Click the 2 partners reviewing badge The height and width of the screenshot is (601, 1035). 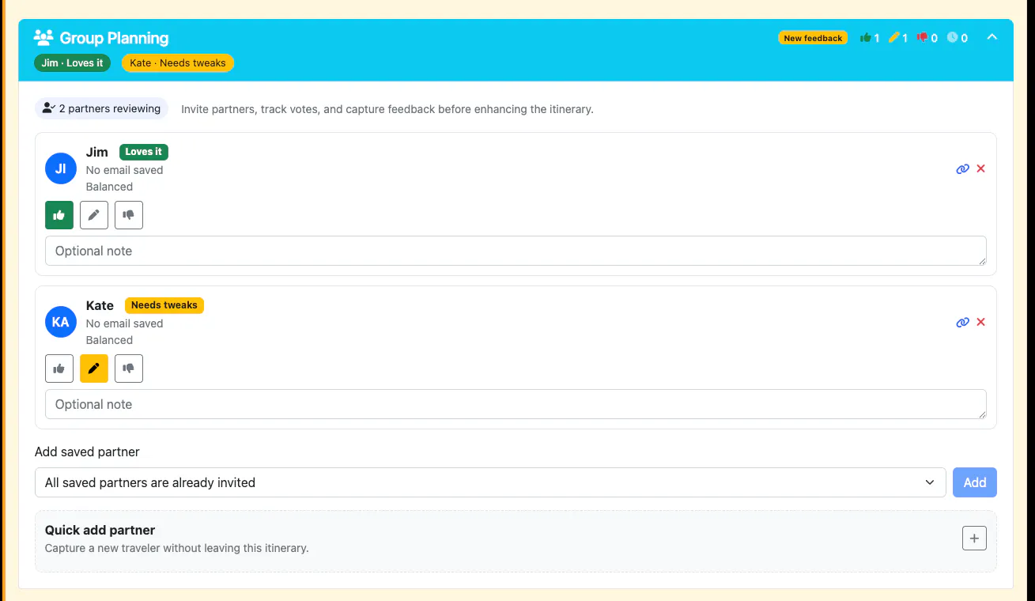102,109
